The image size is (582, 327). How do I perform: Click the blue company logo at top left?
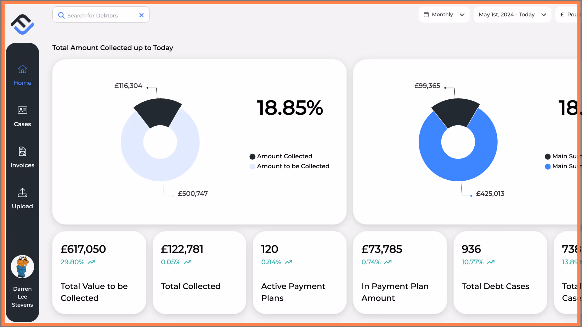22,25
